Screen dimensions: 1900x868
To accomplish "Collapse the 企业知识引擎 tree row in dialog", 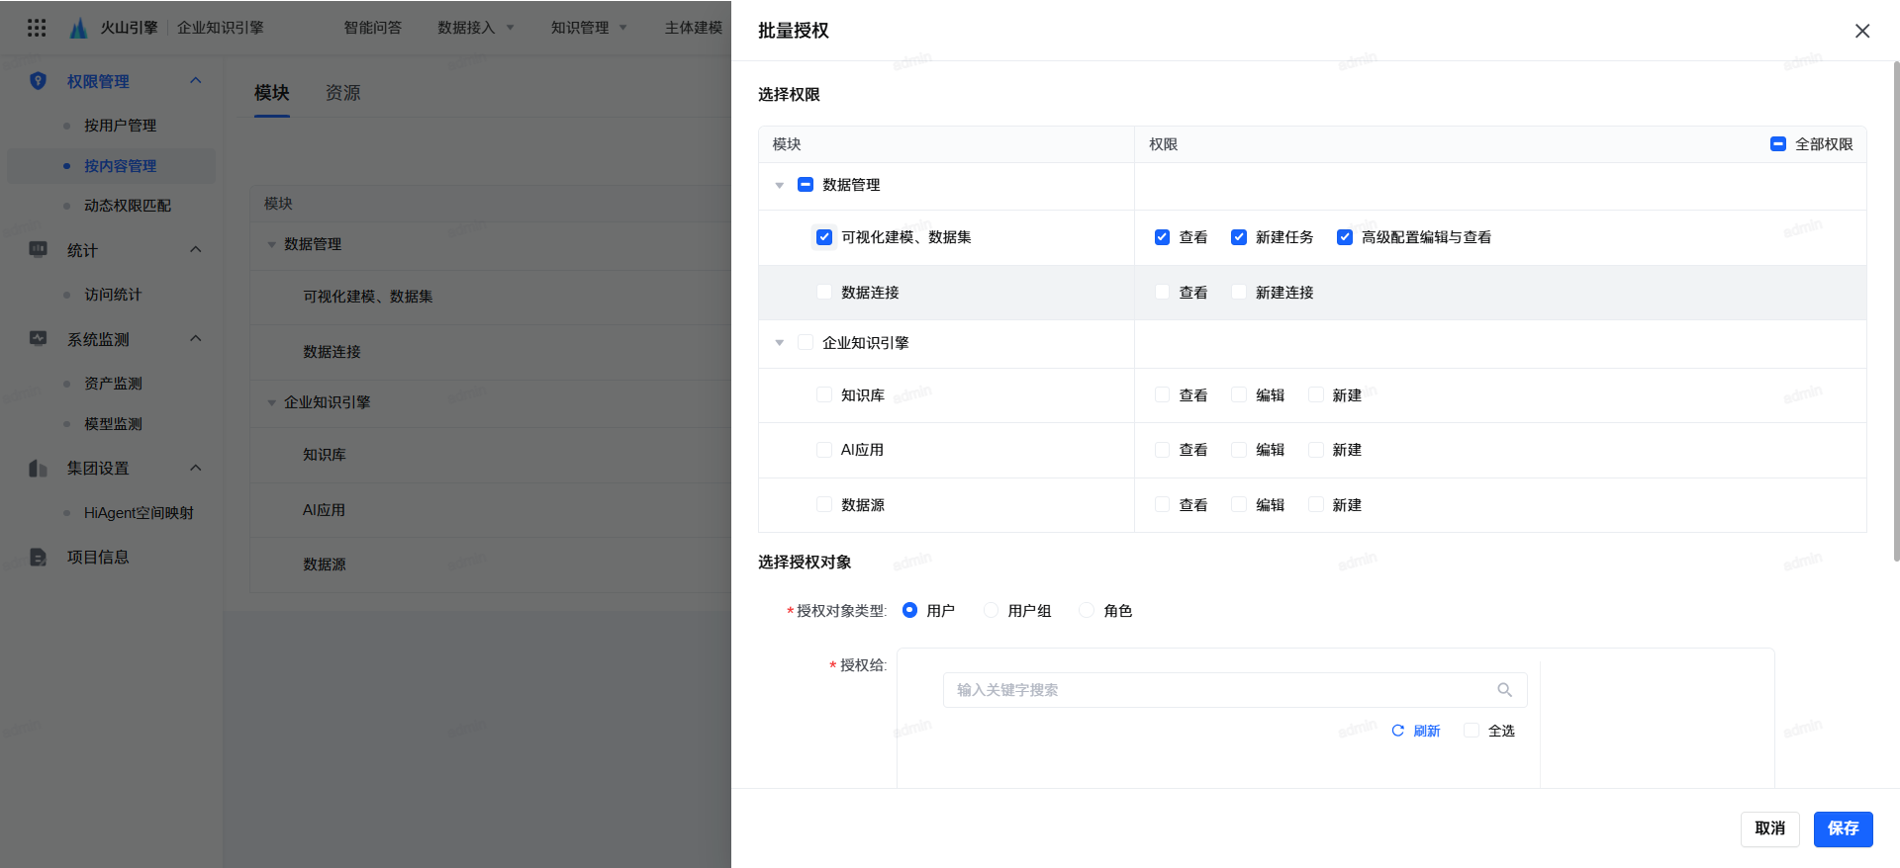I will [x=779, y=343].
